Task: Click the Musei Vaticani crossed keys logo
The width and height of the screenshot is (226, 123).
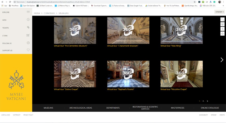Action: coord(16,80)
